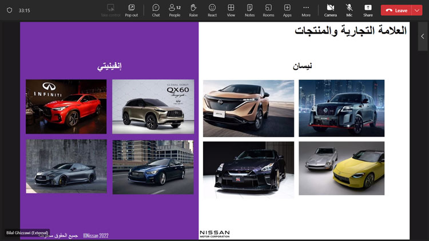The image size is (429, 241).
Task: Open meeting Notes
Action: (249, 10)
